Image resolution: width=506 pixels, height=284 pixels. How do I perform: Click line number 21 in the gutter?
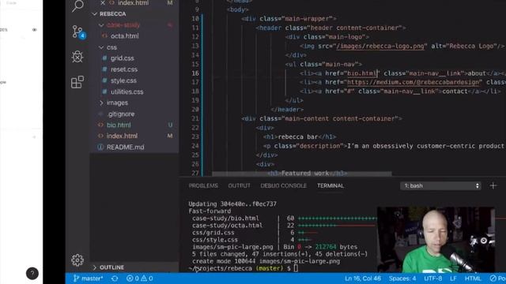(195, 118)
